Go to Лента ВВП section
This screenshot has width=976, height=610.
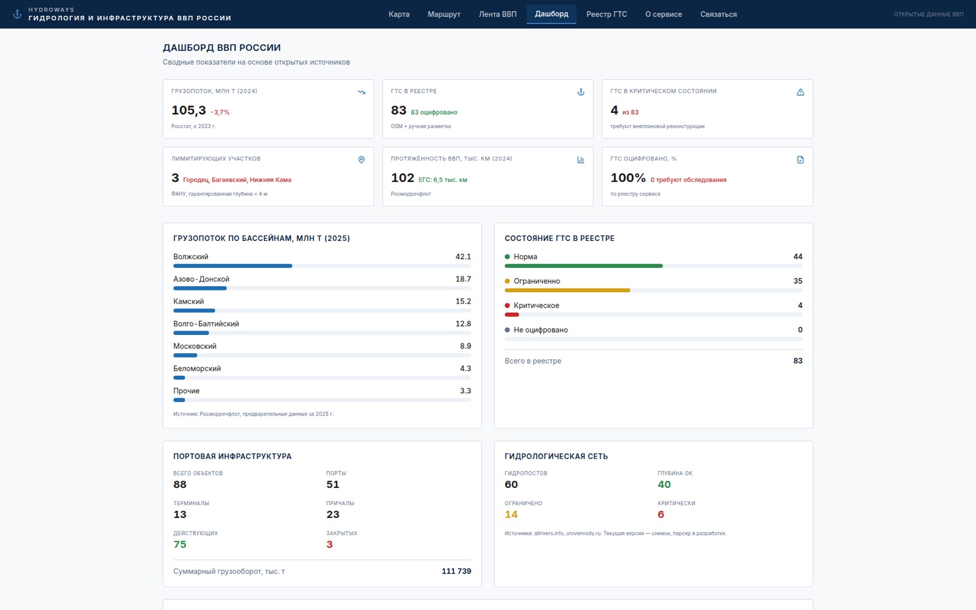coord(498,14)
